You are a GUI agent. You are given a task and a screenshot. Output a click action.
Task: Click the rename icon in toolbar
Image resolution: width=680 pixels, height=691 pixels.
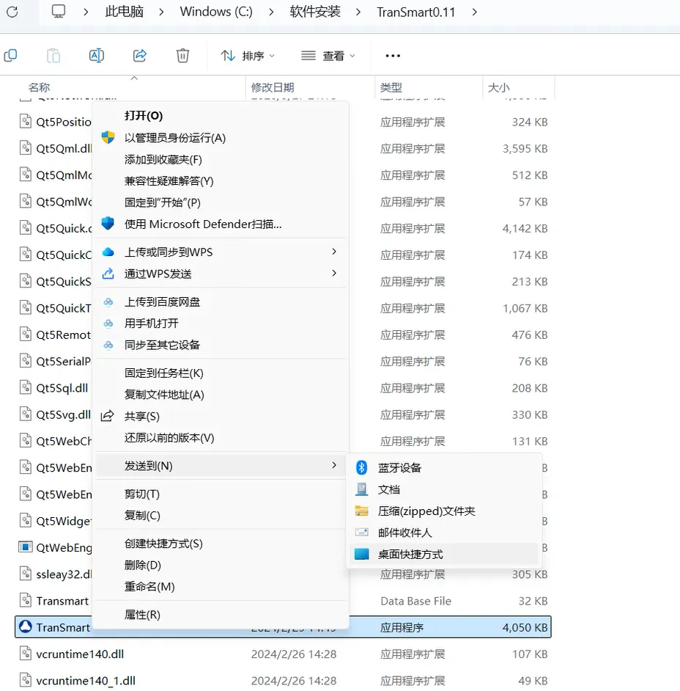click(97, 56)
